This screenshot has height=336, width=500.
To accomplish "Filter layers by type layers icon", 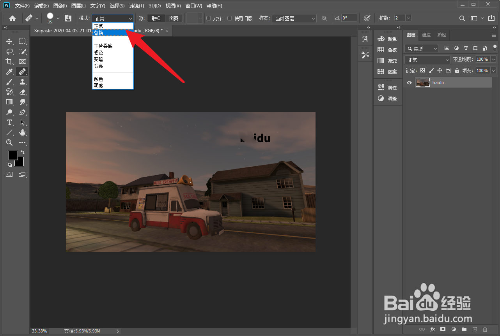I will pos(466,48).
